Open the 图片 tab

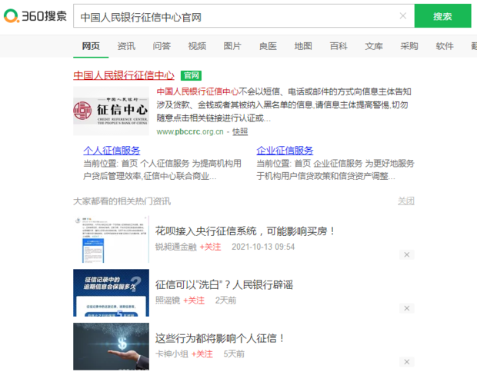tap(232, 46)
